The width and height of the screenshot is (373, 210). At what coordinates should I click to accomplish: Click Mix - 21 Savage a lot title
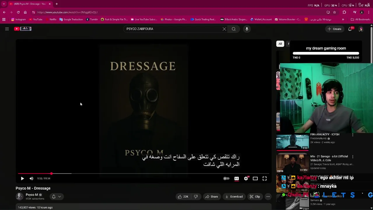click(329, 158)
